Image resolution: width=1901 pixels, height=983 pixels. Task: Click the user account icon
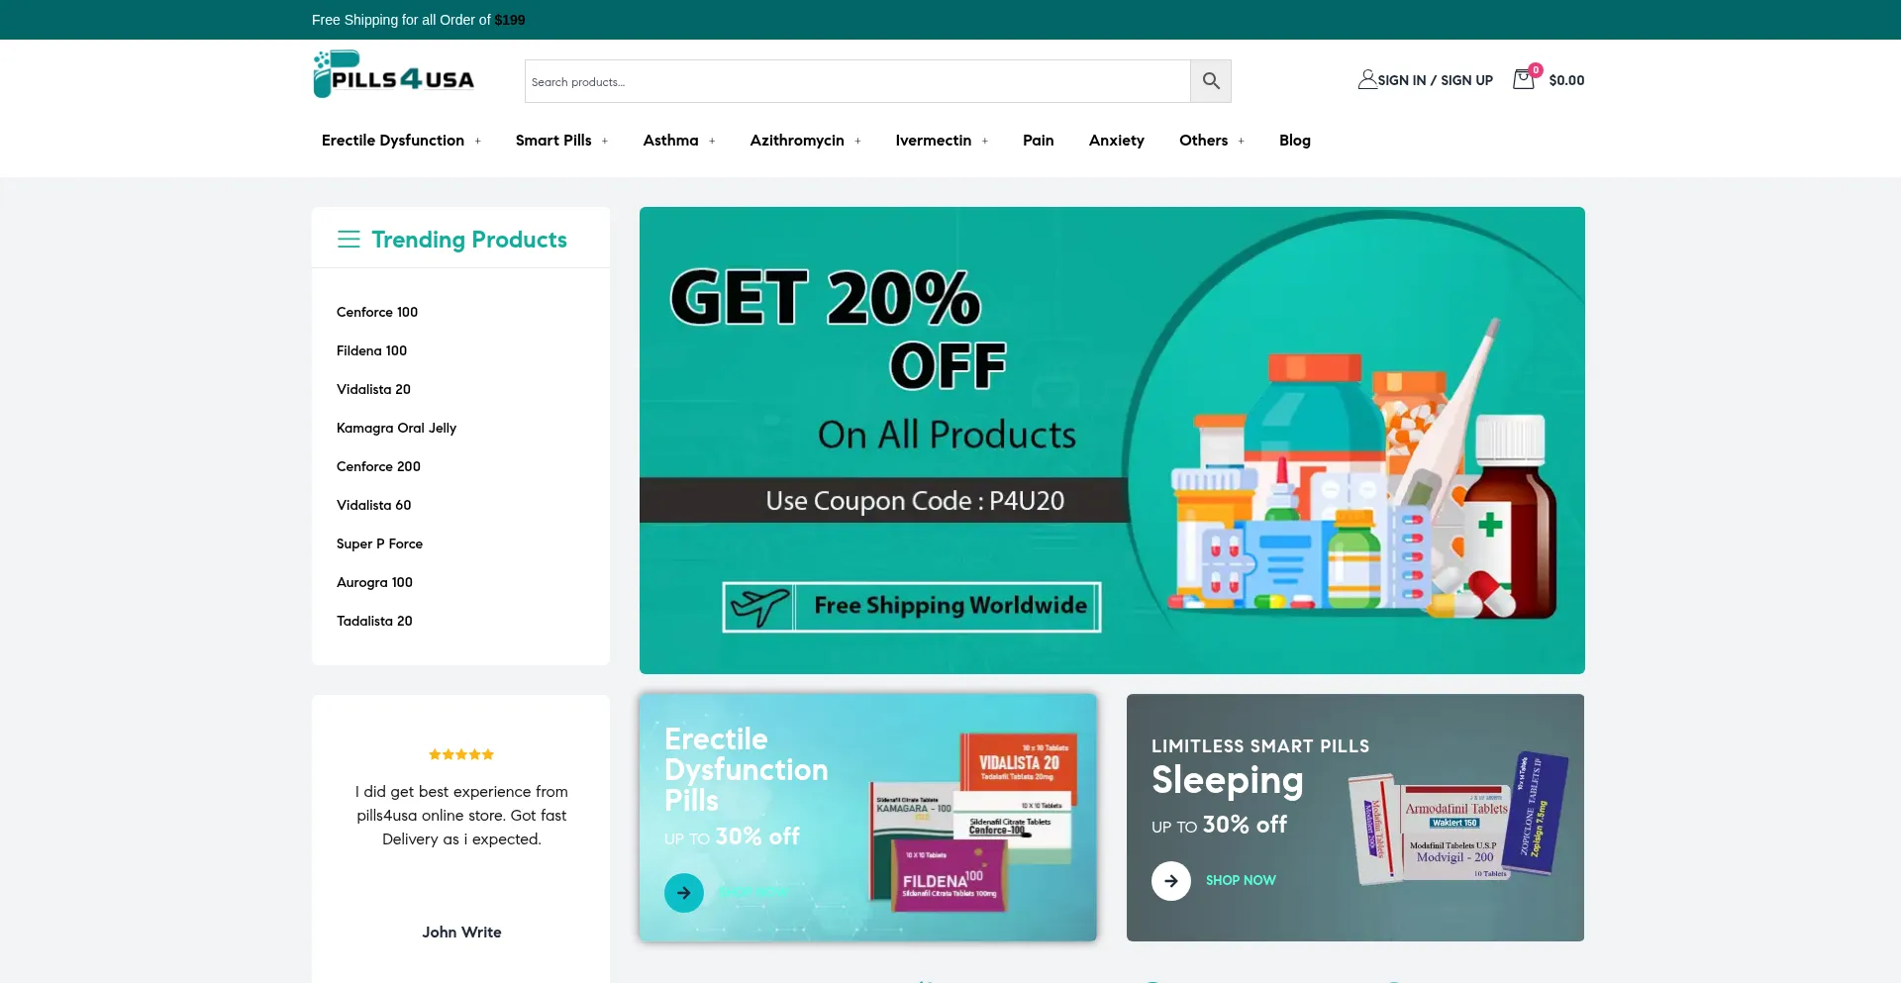tap(1367, 79)
